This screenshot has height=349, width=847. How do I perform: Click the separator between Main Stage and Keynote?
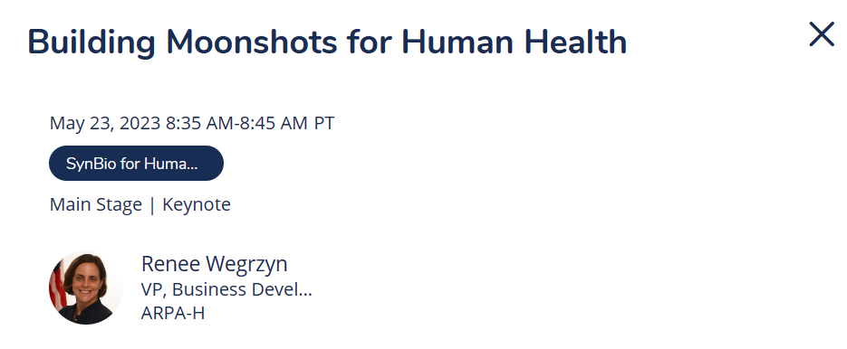coord(152,205)
